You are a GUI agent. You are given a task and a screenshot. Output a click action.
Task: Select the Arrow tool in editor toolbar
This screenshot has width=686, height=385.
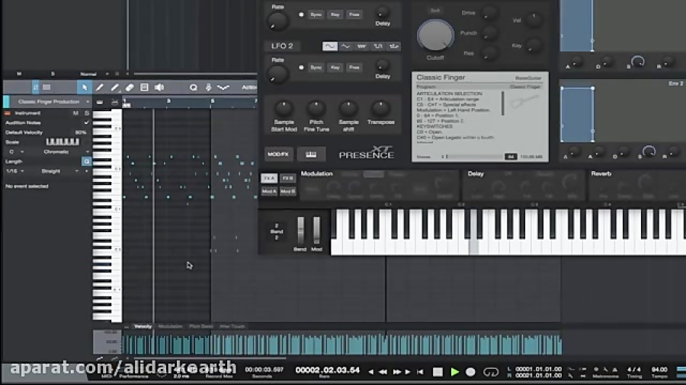point(85,87)
